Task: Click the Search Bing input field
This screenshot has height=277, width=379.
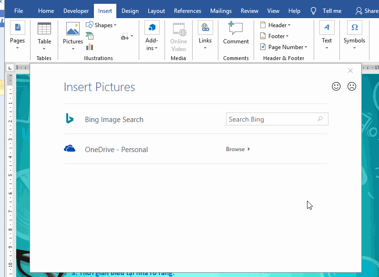Action: (x=277, y=119)
